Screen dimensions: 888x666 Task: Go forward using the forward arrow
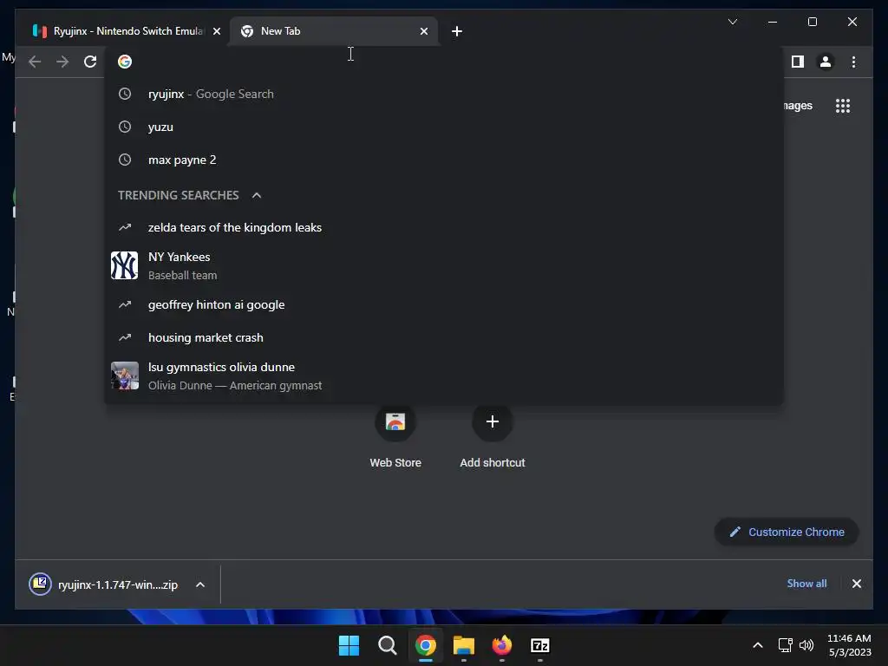tap(62, 62)
